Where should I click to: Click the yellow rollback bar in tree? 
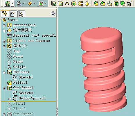[28, 101]
